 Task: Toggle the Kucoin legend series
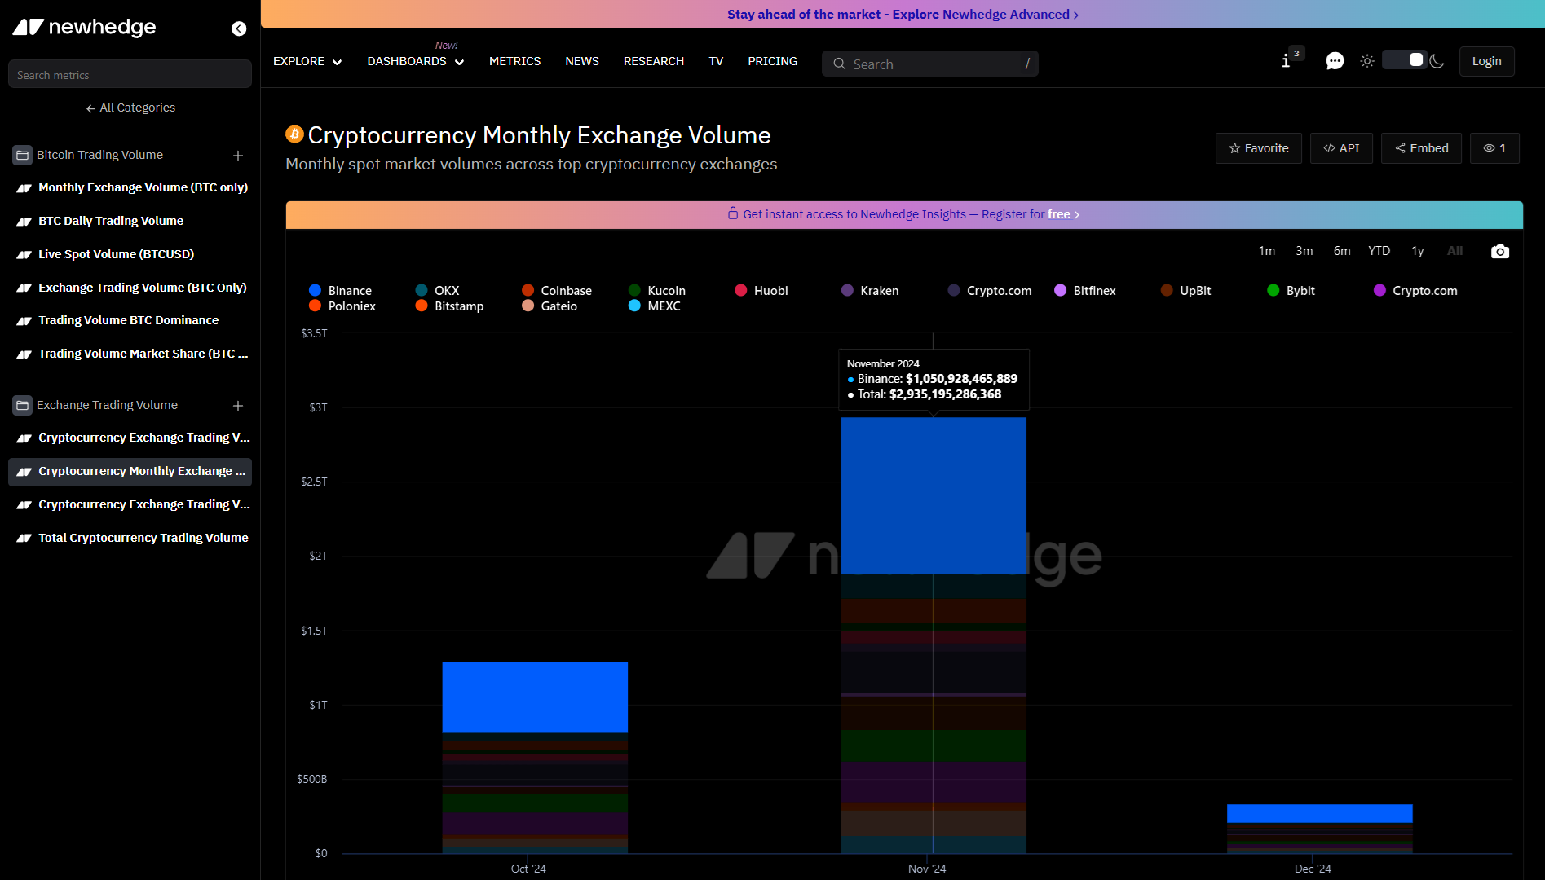(x=657, y=291)
